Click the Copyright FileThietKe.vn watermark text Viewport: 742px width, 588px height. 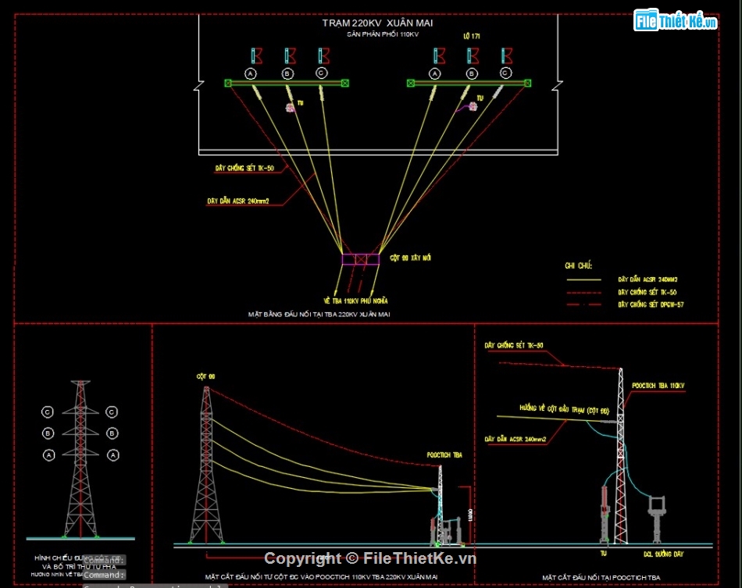click(370, 558)
